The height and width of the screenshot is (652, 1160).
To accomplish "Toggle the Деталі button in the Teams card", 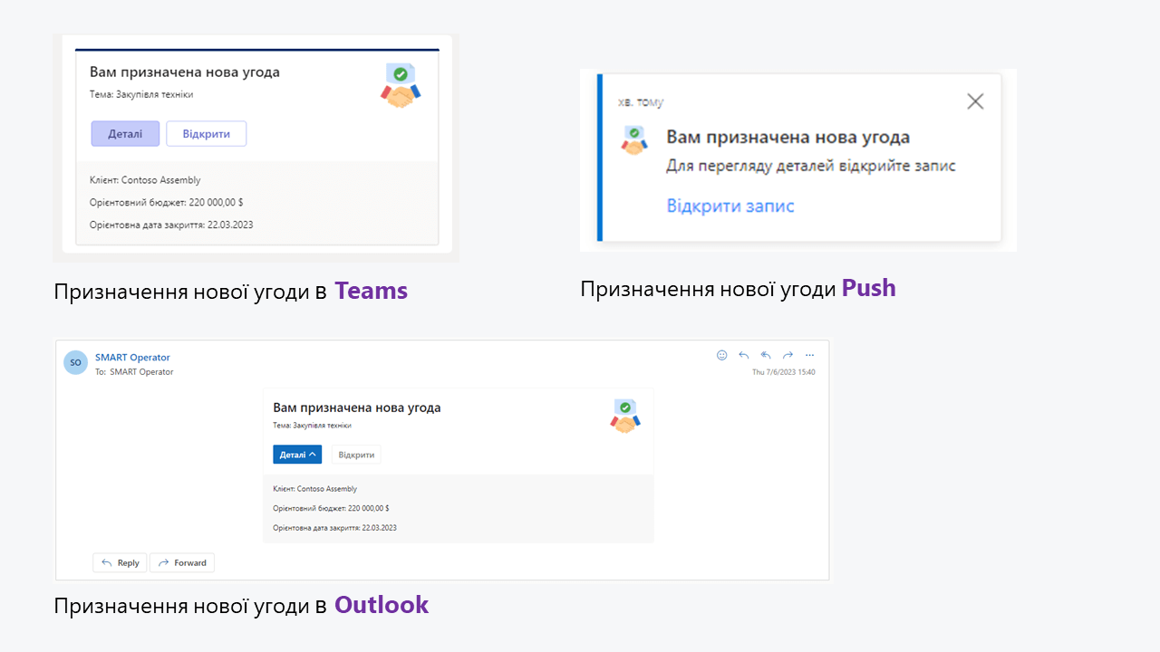I will [125, 134].
